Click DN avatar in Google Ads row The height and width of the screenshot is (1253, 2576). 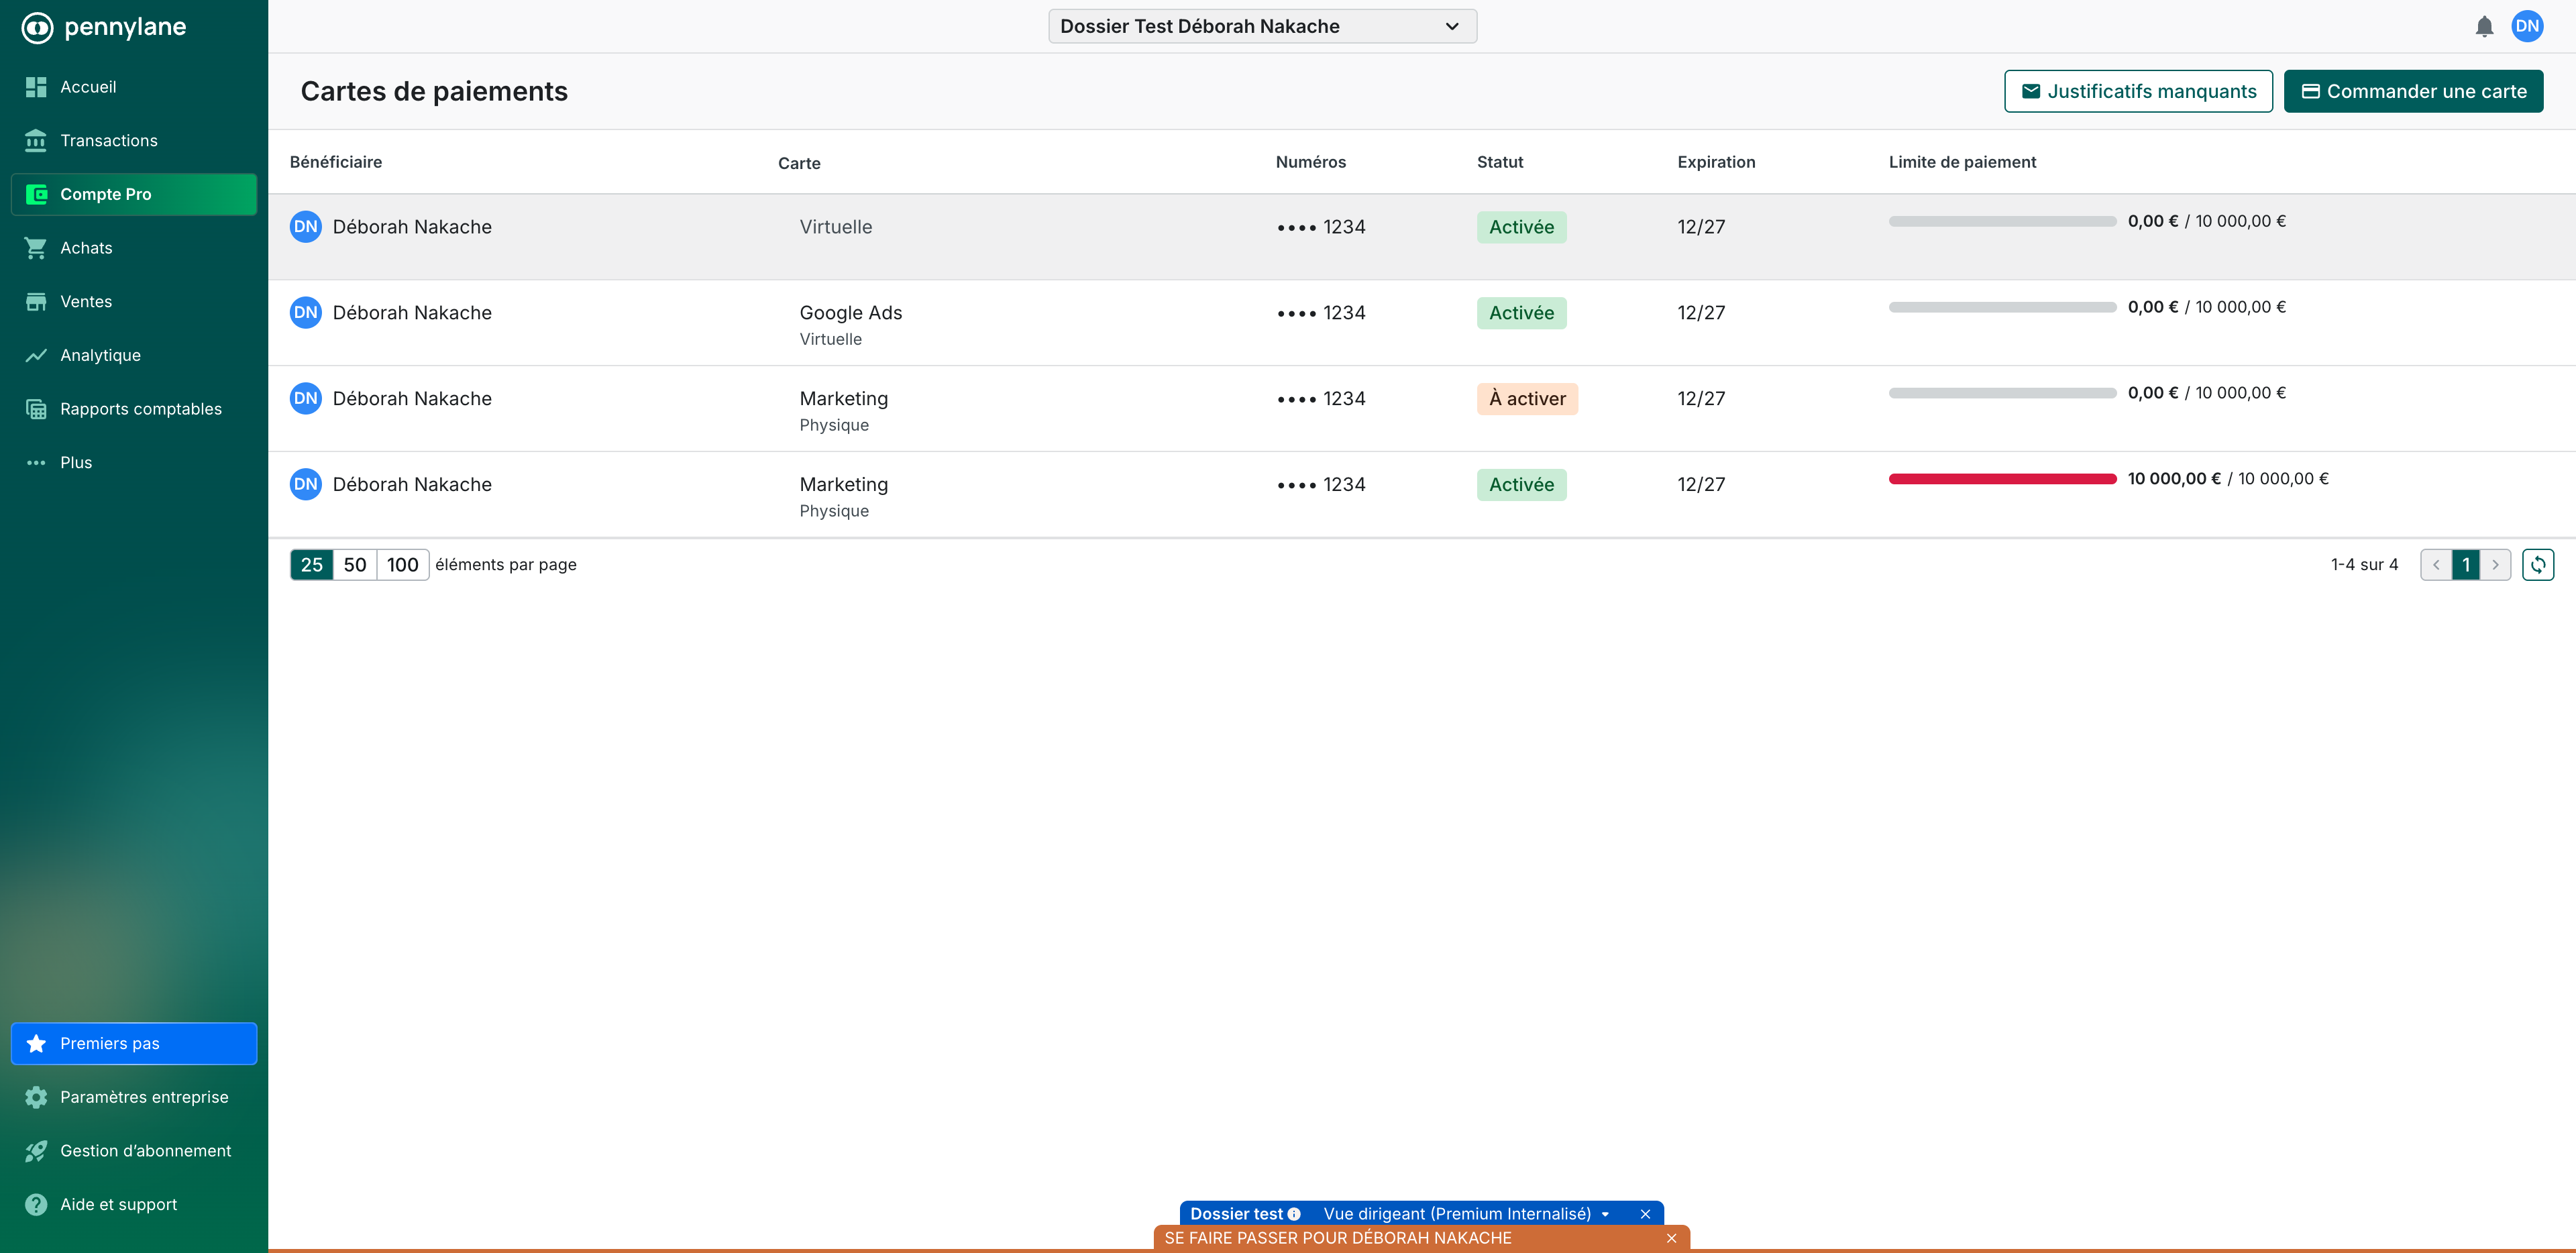tap(305, 313)
